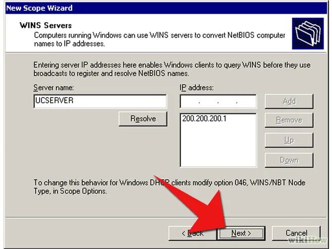Click the Add button

(x=289, y=101)
